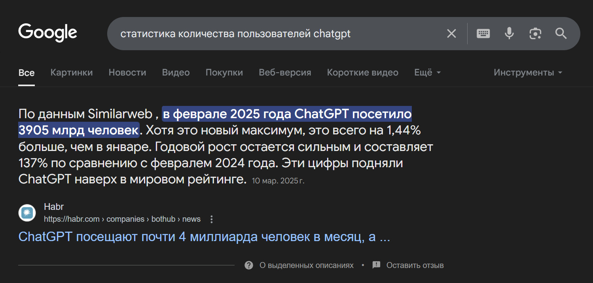Image resolution: width=593 pixels, height=283 pixels.
Task: Open the О выделенных описаниях link
Action: point(307,265)
